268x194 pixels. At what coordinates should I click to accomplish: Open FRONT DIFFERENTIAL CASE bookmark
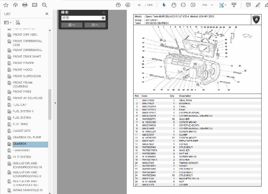click(28, 43)
